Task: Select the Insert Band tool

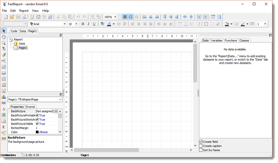Action: point(4,61)
